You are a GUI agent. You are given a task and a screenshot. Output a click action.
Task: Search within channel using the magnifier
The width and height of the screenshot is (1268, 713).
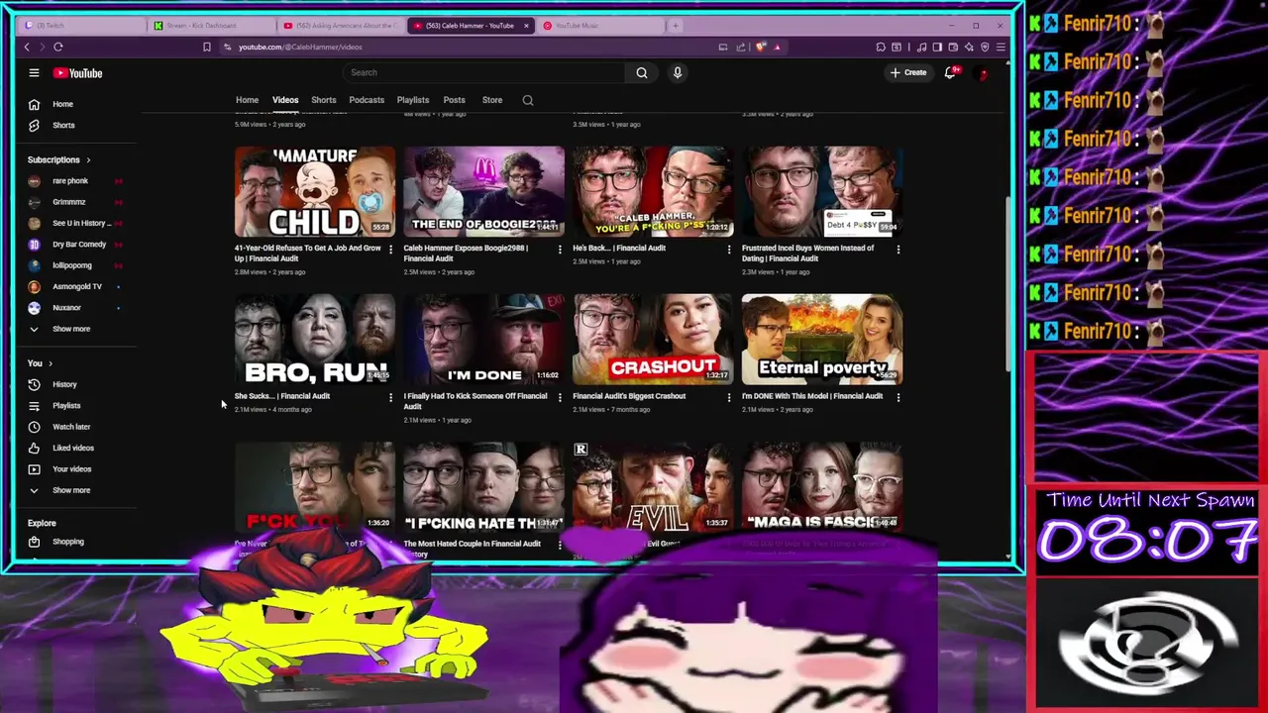(x=528, y=100)
